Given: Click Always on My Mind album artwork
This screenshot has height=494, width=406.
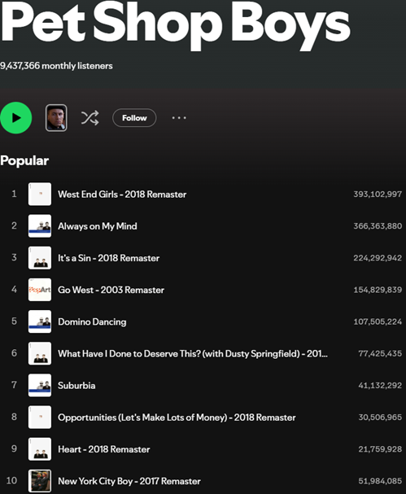Looking at the screenshot, I should point(40,226).
